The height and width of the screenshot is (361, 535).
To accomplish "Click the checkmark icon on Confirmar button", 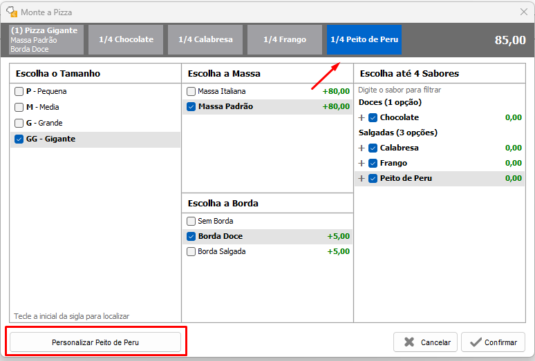I will (476, 342).
